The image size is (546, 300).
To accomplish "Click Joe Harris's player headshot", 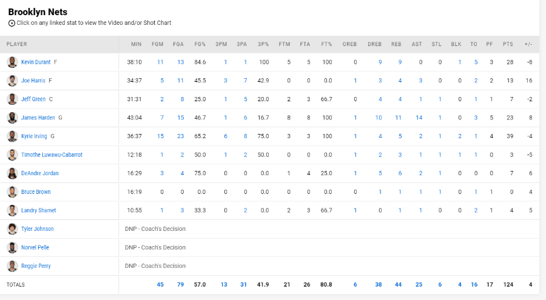I will (12, 81).
